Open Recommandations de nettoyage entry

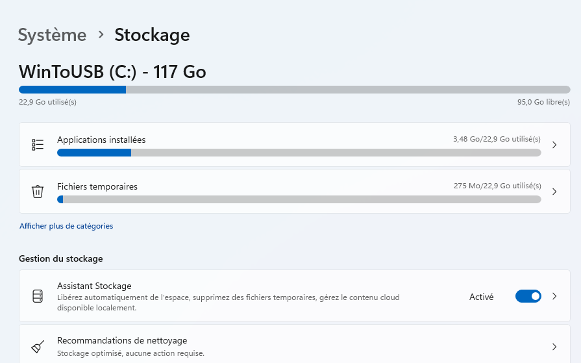tap(295, 344)
